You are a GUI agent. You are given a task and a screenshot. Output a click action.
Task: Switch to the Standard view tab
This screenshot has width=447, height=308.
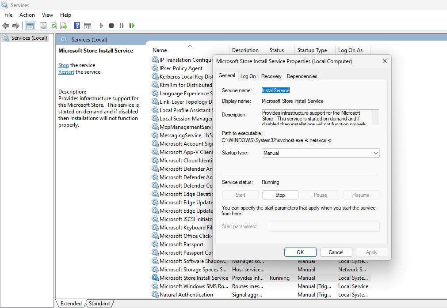(99, 304)
